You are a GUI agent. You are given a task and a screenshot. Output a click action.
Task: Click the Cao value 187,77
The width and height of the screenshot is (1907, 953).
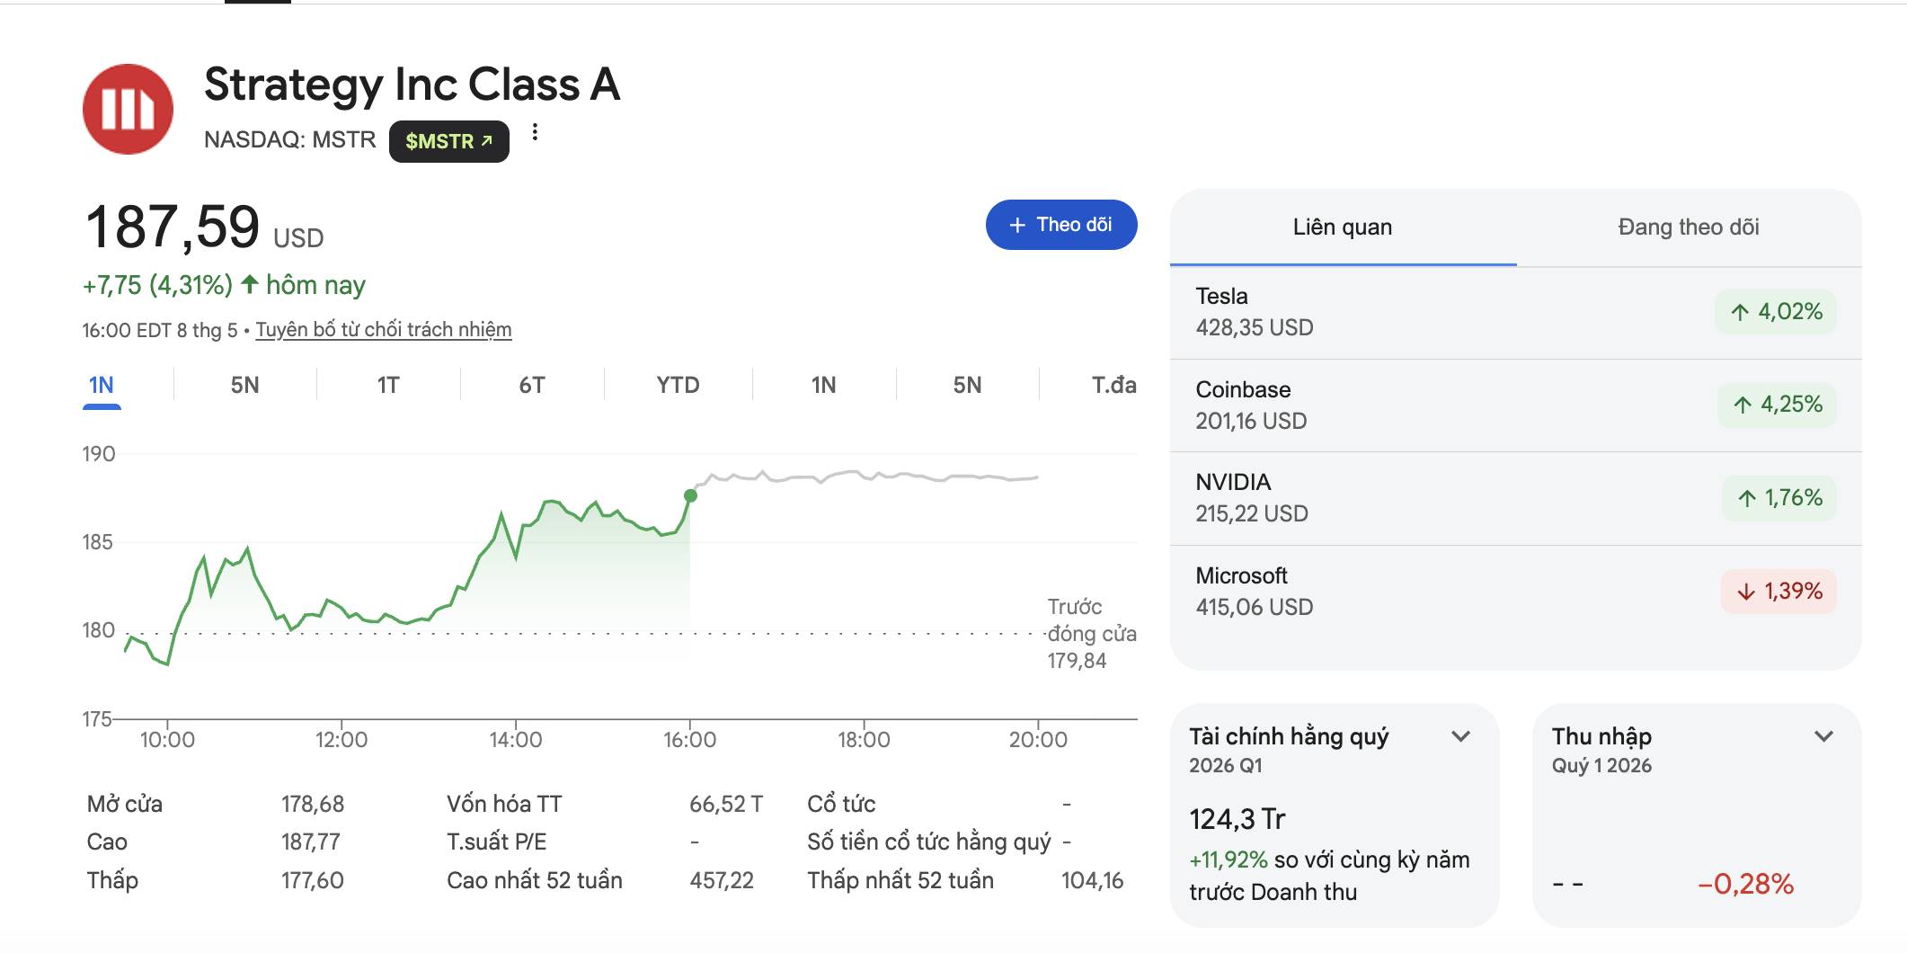click(x=311, y=842)
